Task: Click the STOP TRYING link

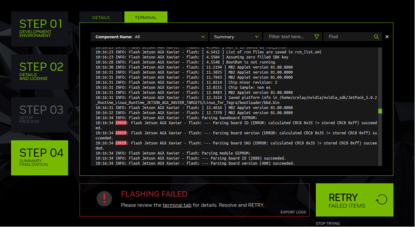Action: pyautogui.click(x=328, y=223)
